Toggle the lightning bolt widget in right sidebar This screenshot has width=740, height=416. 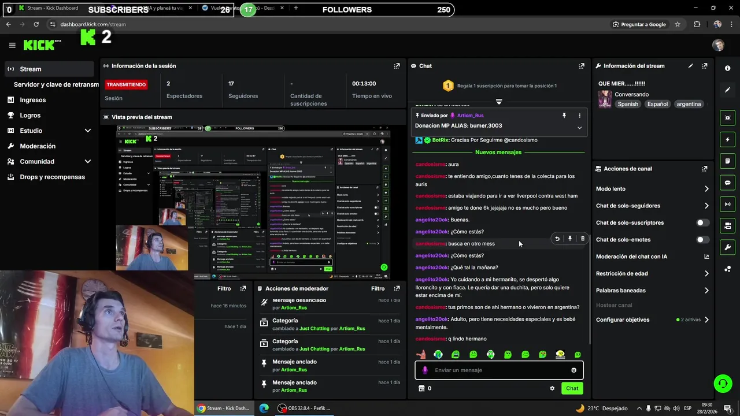(727, 139)
